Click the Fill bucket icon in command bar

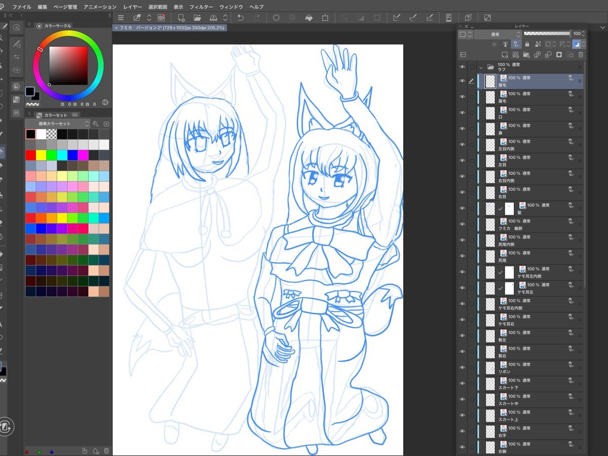pyautogui.click(x=309, y=18)
